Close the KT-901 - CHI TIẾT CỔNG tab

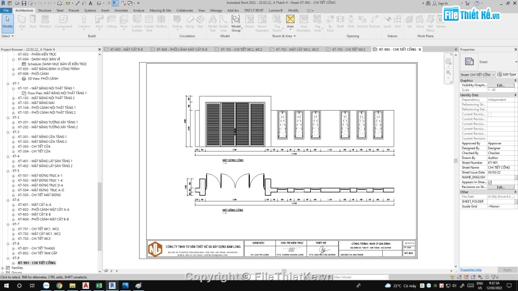pyautogui.click(x=420, y=50)
